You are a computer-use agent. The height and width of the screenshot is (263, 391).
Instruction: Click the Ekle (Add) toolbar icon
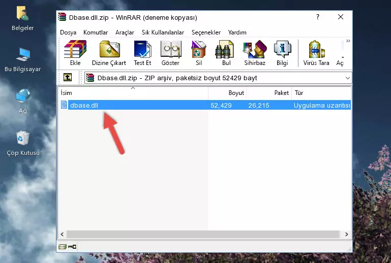point(75,49)
